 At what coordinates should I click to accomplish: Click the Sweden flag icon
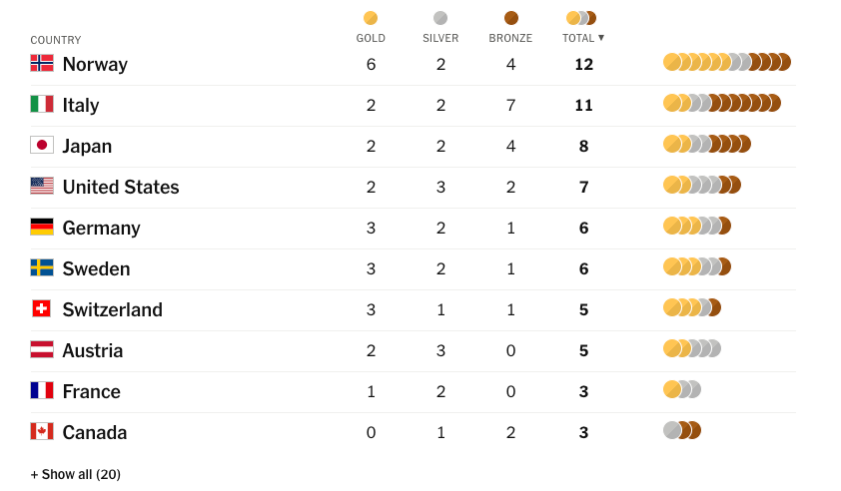[x=42, y=267]
